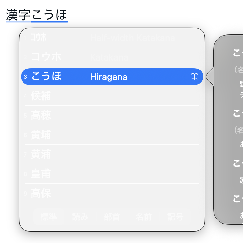Click the converted text 漢字 in input

click(x=18, y=15)
